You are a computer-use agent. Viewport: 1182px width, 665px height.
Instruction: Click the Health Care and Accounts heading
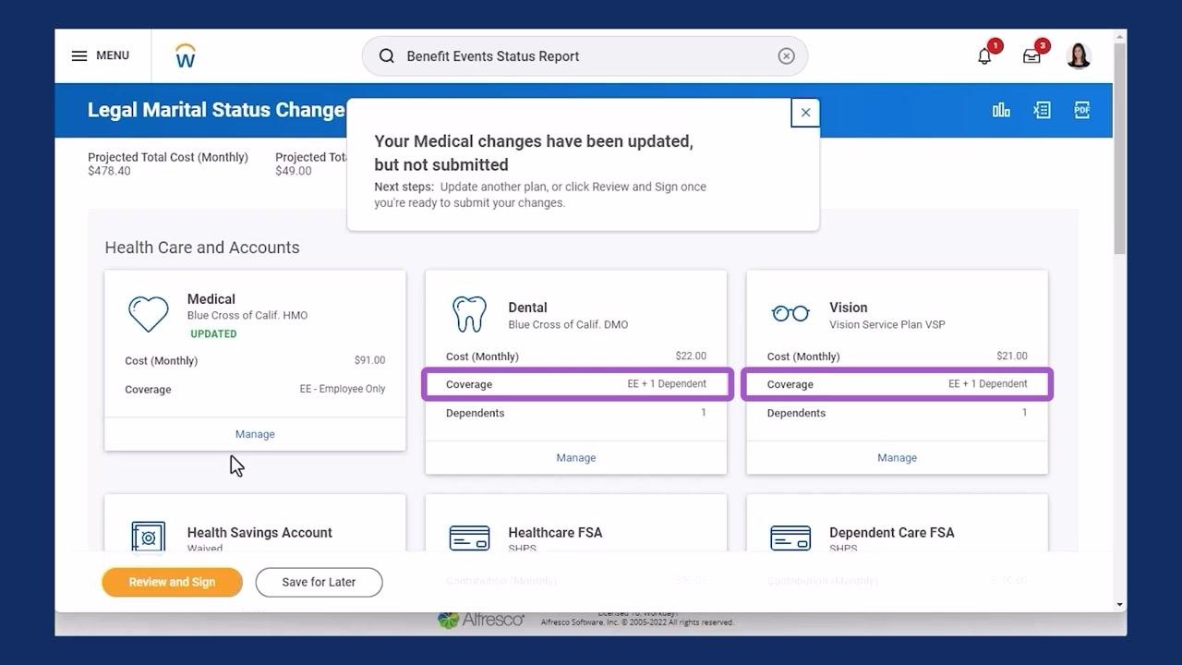coord(202,248)
